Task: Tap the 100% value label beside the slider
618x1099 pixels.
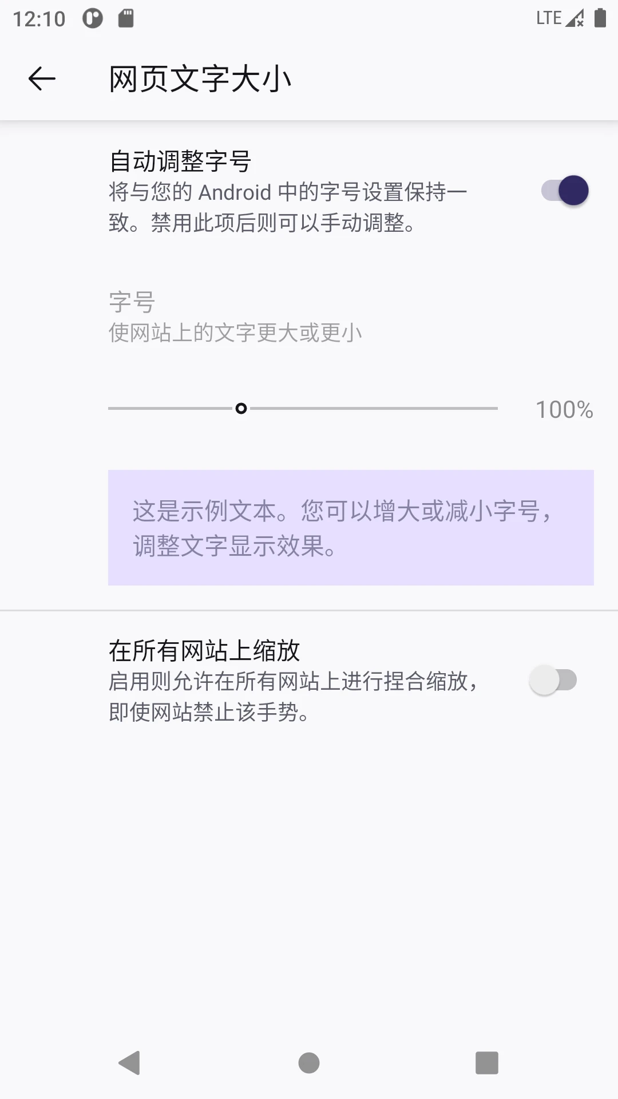Action: click(x=564, y=410)
